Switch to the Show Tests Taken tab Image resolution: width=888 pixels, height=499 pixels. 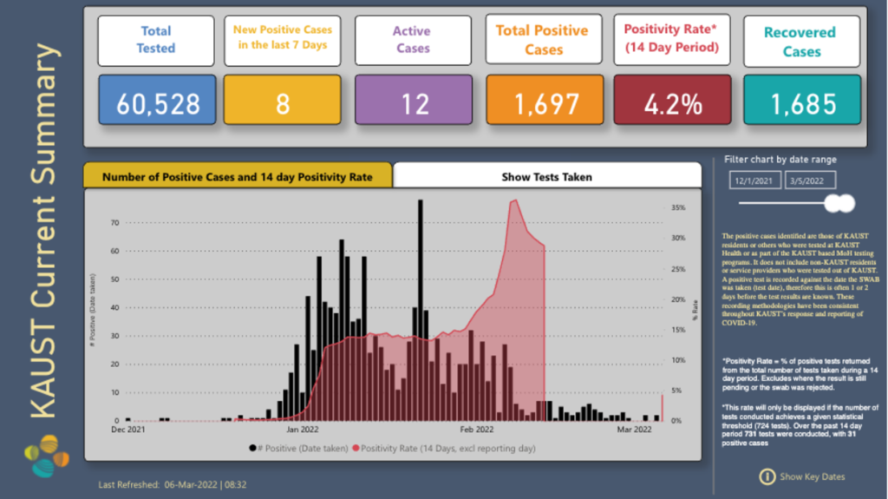tap(546, 176)
